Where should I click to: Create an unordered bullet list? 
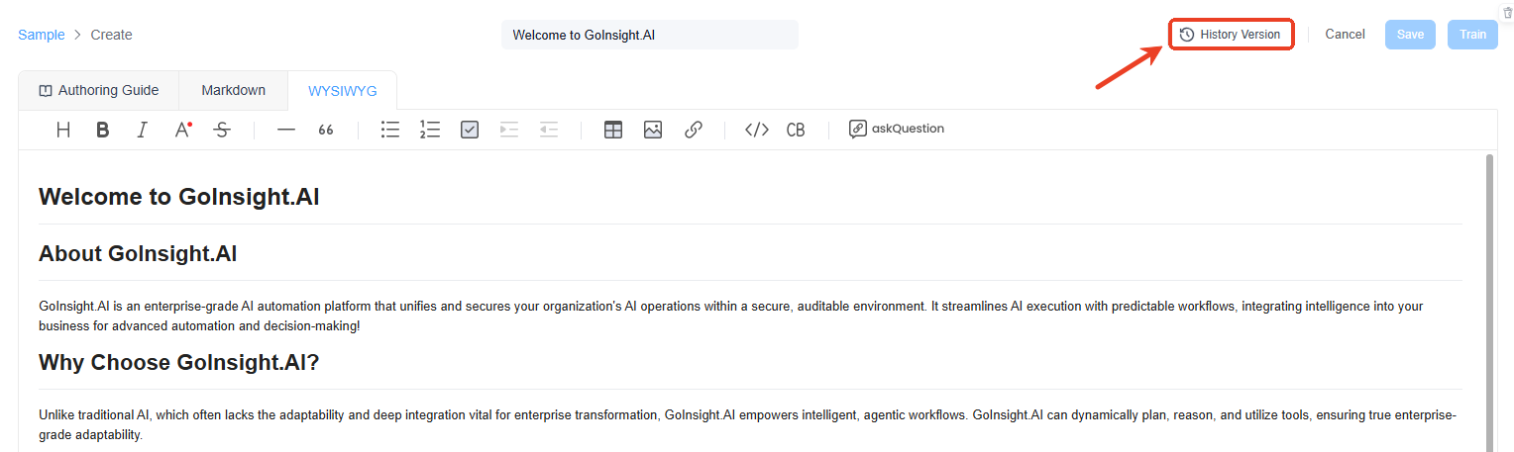point(390,130)
